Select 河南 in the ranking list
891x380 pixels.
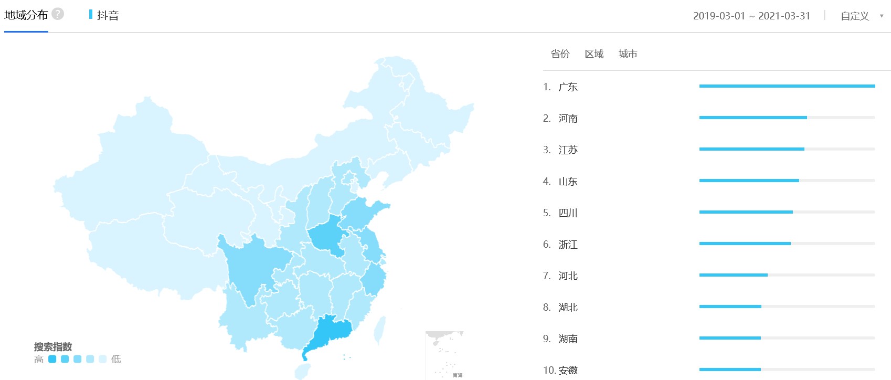(x=568, y=119)
